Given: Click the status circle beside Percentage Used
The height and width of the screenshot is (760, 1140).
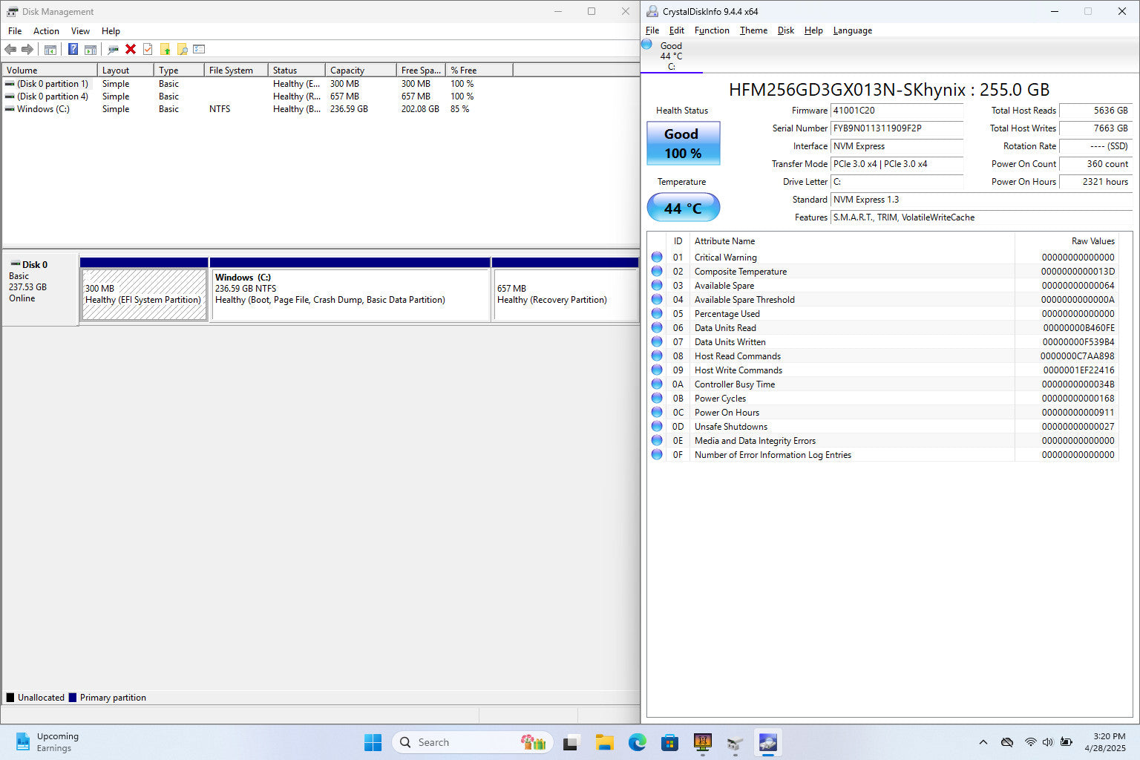Looking at the screenshot, I should [x=657, y=313].
